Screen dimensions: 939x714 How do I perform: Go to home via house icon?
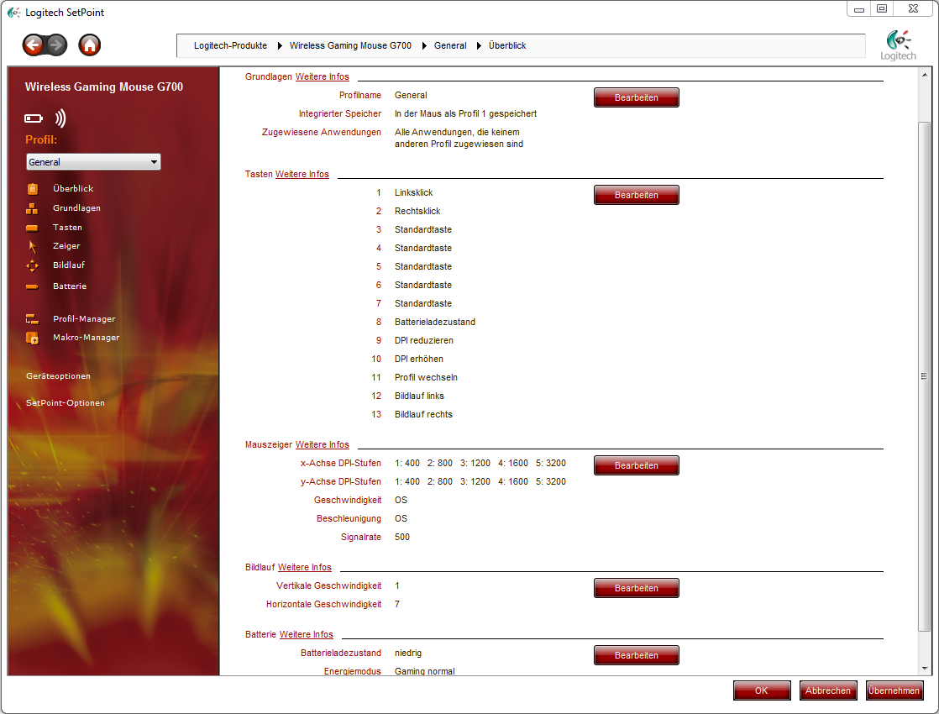pos(90,45)
